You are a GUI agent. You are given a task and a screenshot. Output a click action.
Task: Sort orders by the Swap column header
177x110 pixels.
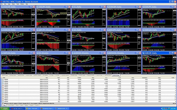point(154,78)
